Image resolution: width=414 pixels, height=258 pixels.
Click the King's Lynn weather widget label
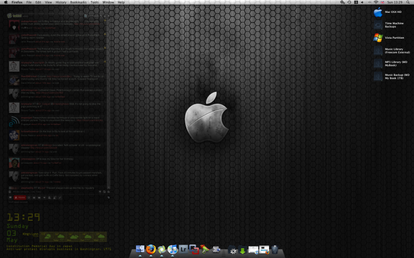pos(31,234)
